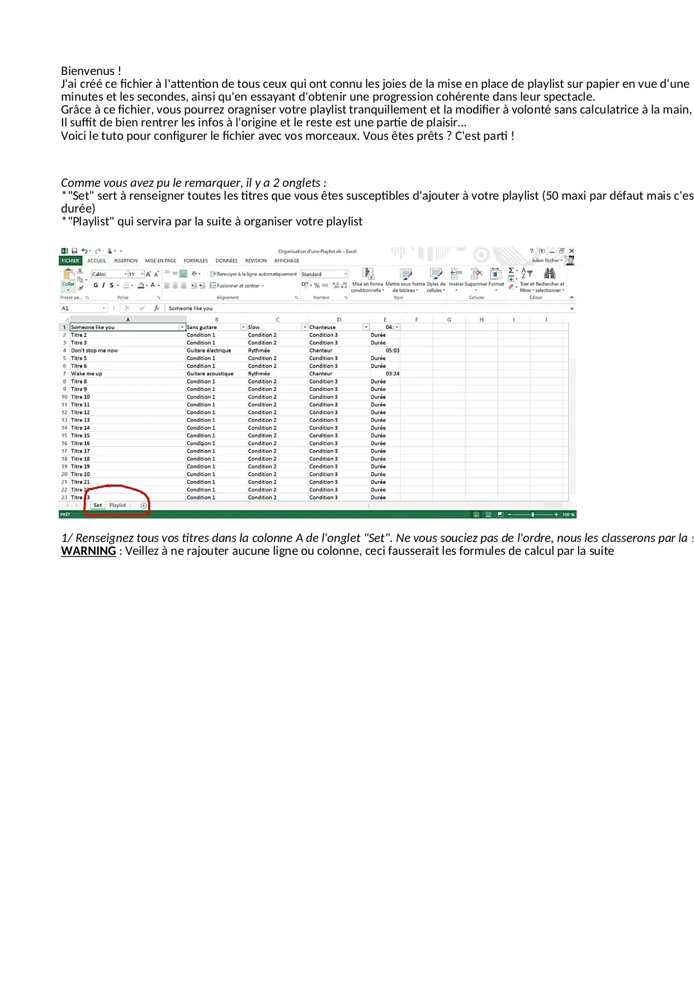
Task: Open the FORMULES ribbon tab
Action: (x=196, y=261)
